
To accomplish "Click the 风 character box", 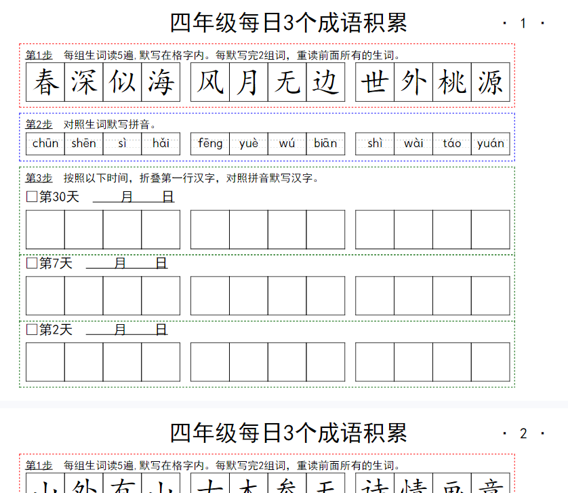I will [x=210, y=83].
